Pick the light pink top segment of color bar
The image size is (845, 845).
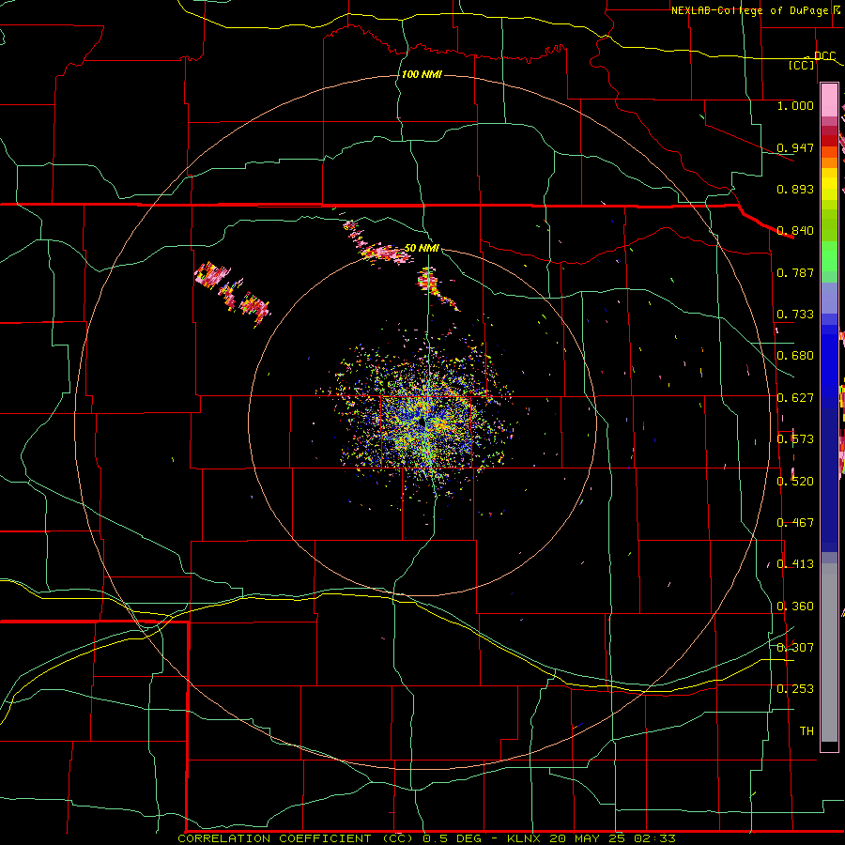829,100
